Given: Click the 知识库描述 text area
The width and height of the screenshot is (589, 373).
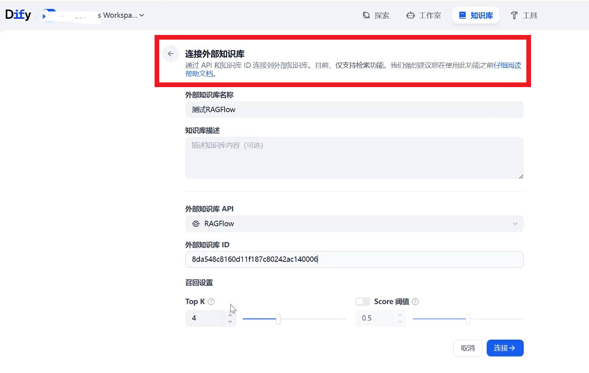Looking at the screenshot, I should point(354,158).
